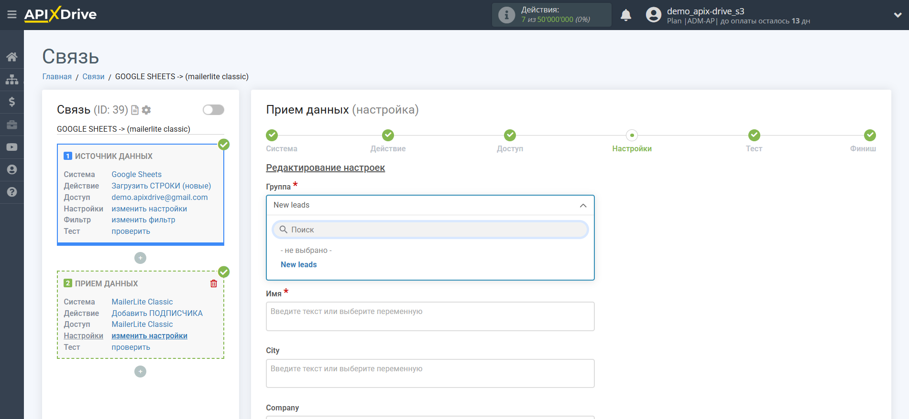The image size is (909, 419).
Task: Open the connection settings gear icon
Action: click(146, 110)
